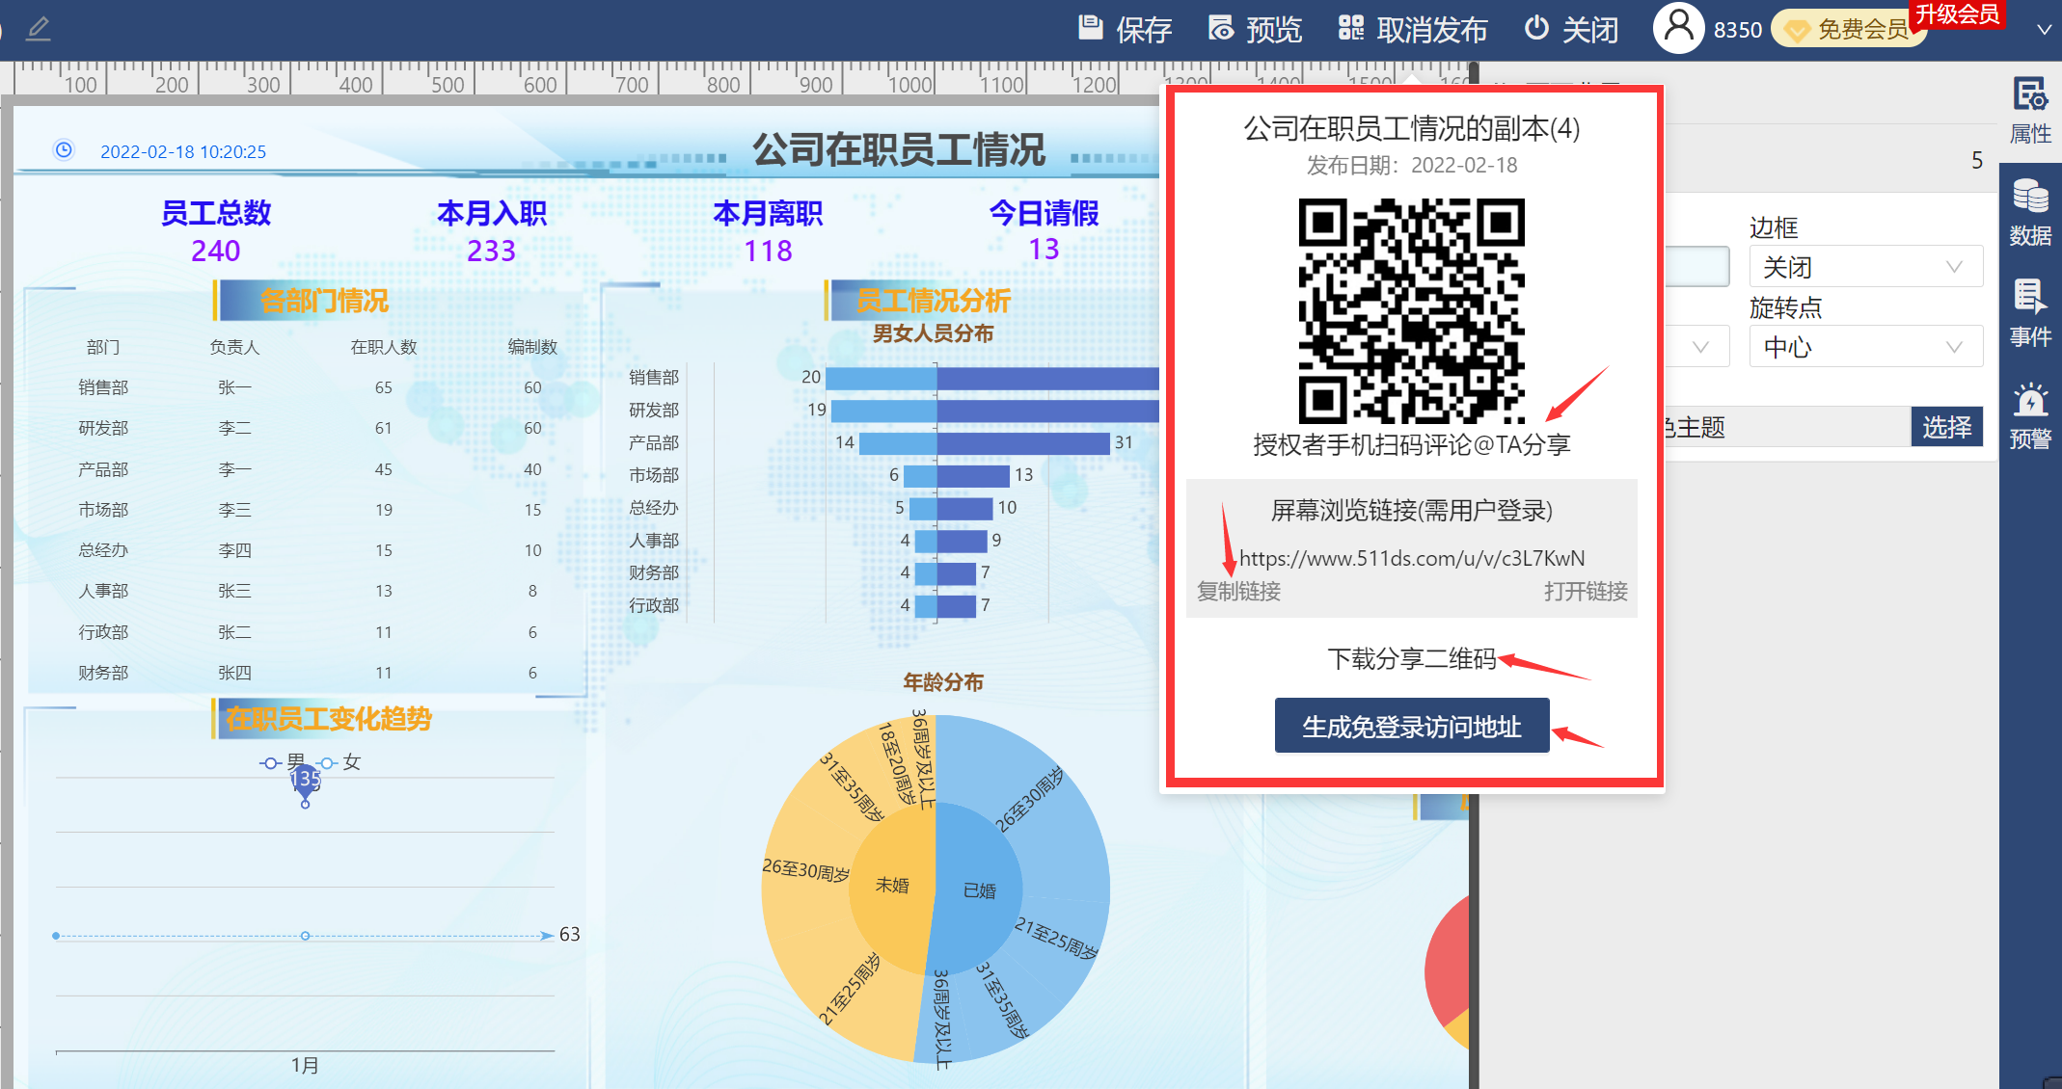Open the user avatar icon
Screen dimensions: 2062x1089
tap(1678, 28)
